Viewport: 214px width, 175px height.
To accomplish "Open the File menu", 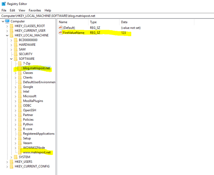I will pyautogui.click(x=4, y=10).
